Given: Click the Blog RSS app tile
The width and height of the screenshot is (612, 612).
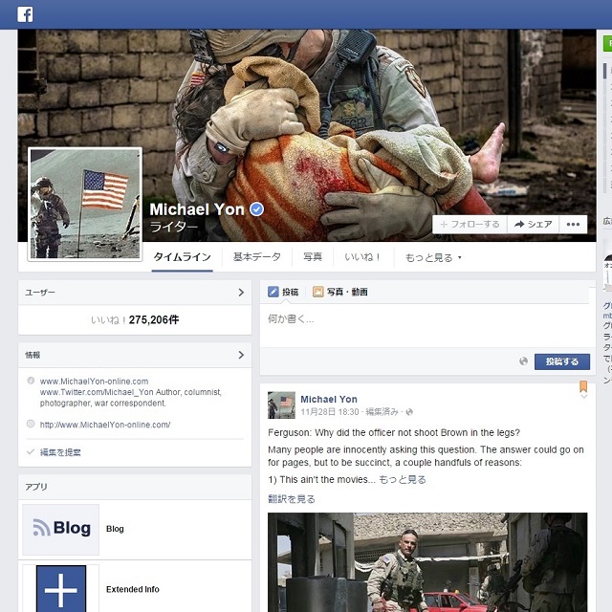Looking at the screenshot, I should point(61,529).
